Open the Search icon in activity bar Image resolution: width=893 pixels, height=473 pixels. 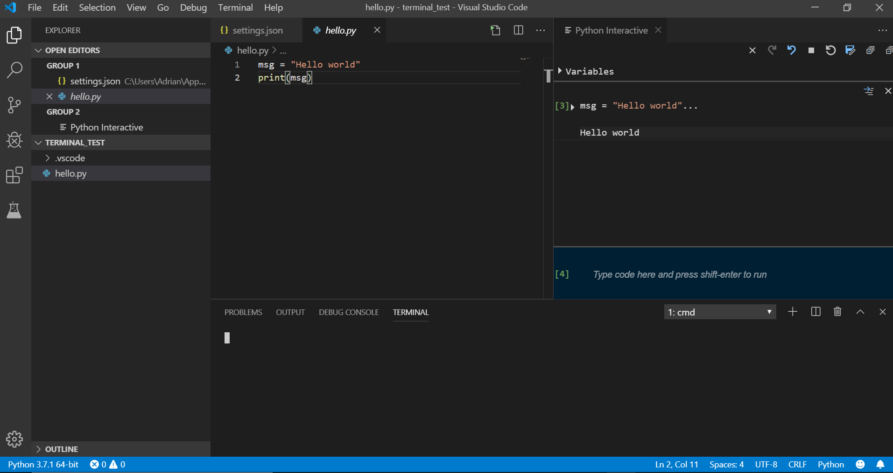[x=14, y=70]
